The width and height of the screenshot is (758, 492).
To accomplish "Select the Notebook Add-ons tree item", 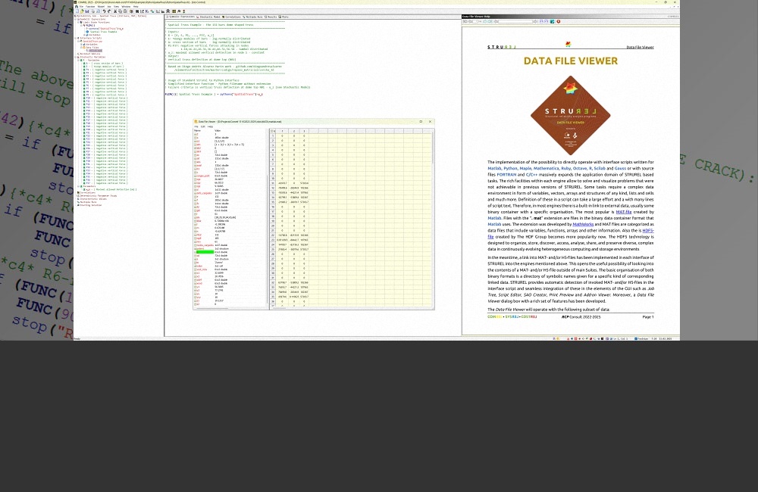I will (x=90, y=54).
